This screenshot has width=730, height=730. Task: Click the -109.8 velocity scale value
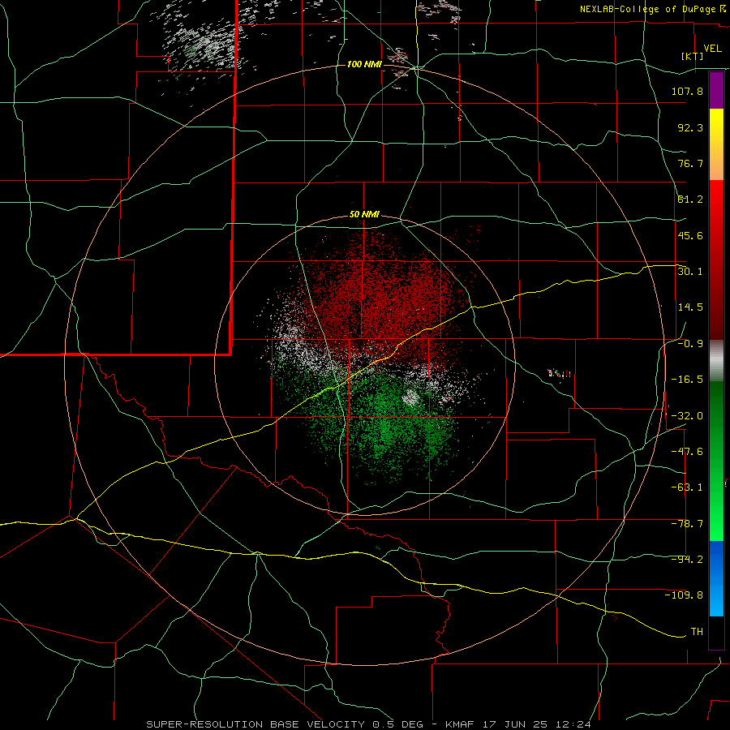point(684,595)
